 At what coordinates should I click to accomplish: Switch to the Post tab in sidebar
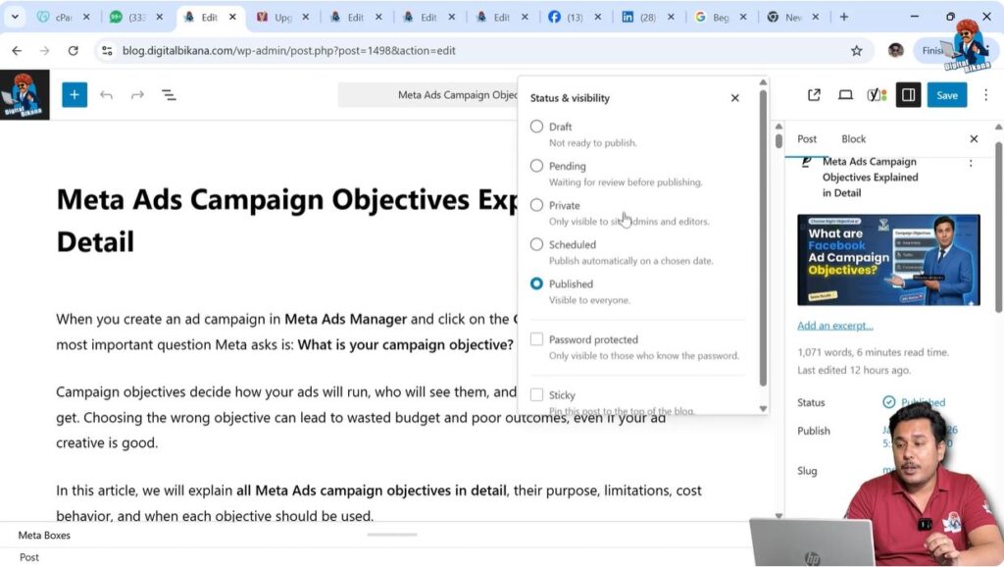(x=806, y=138)
